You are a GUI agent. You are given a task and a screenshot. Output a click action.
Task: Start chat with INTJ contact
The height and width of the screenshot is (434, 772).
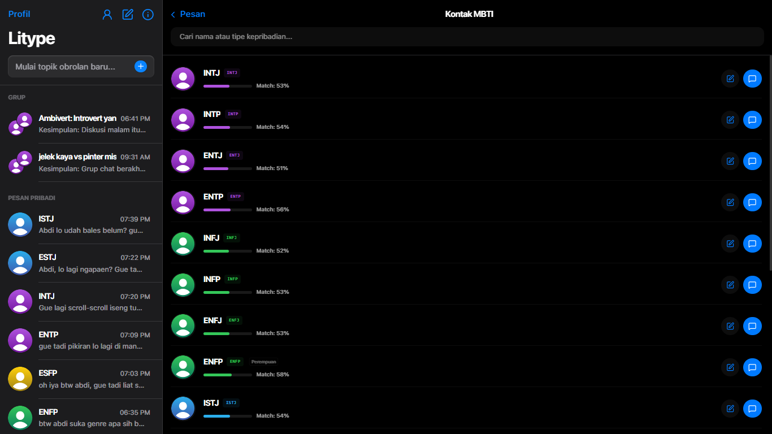pyautogui.click(x=752, y=79)
